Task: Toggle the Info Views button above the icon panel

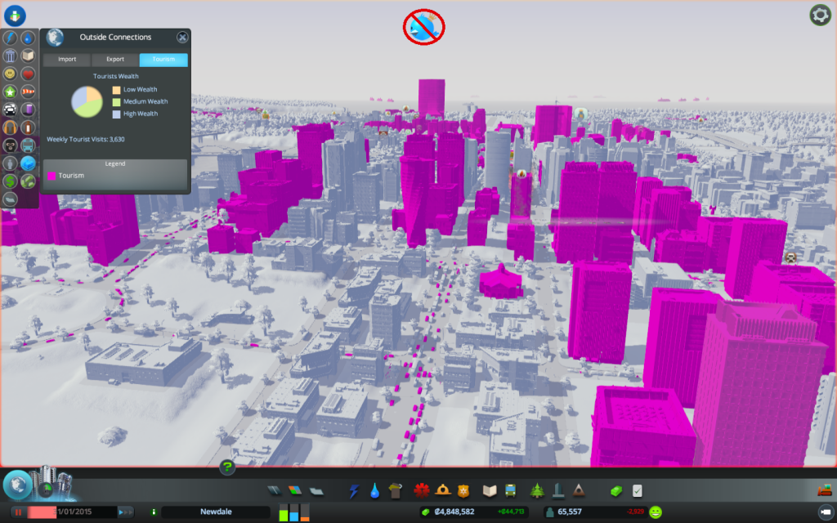Action: click(x=15, y=16)
